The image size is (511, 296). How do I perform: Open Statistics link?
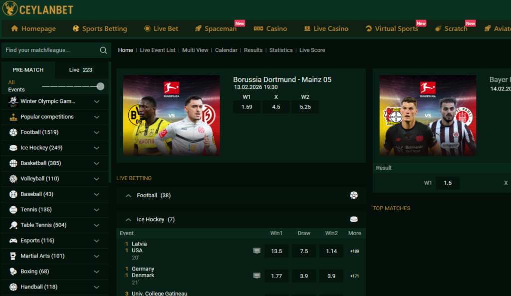(x=280, y=50)
